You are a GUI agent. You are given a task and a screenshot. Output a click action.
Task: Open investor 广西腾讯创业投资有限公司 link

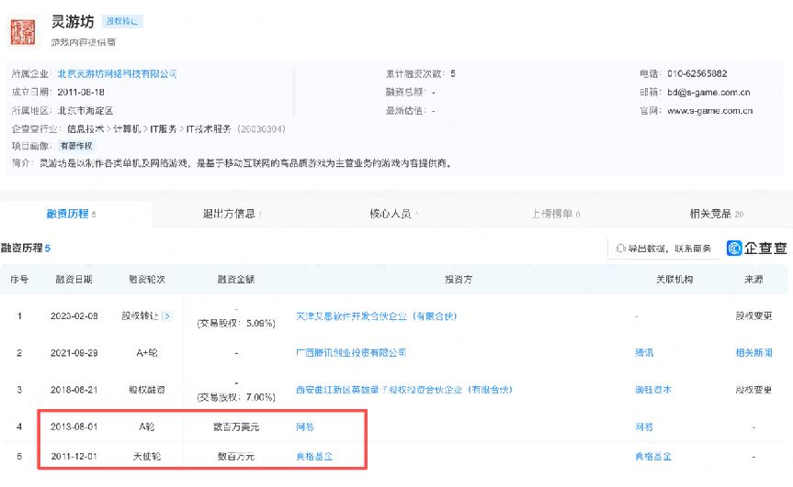click(351, 353)
